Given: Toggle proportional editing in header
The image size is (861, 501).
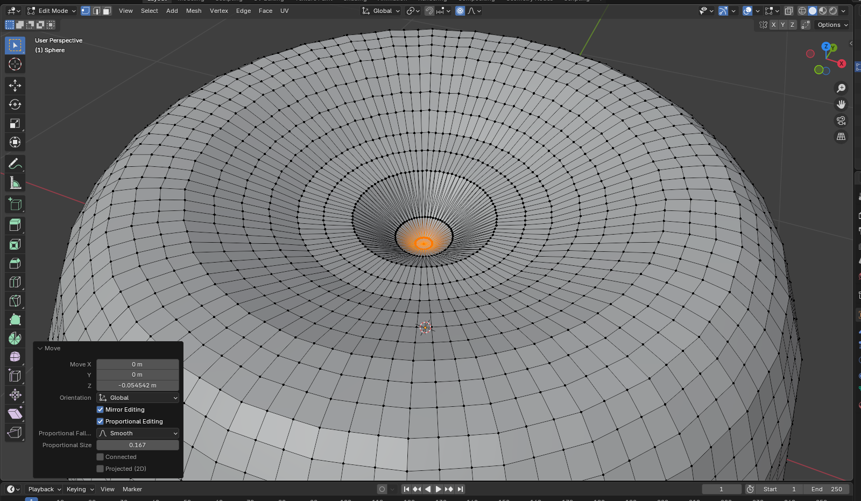Looking at the screenshot, I should (x=460, y=11).
